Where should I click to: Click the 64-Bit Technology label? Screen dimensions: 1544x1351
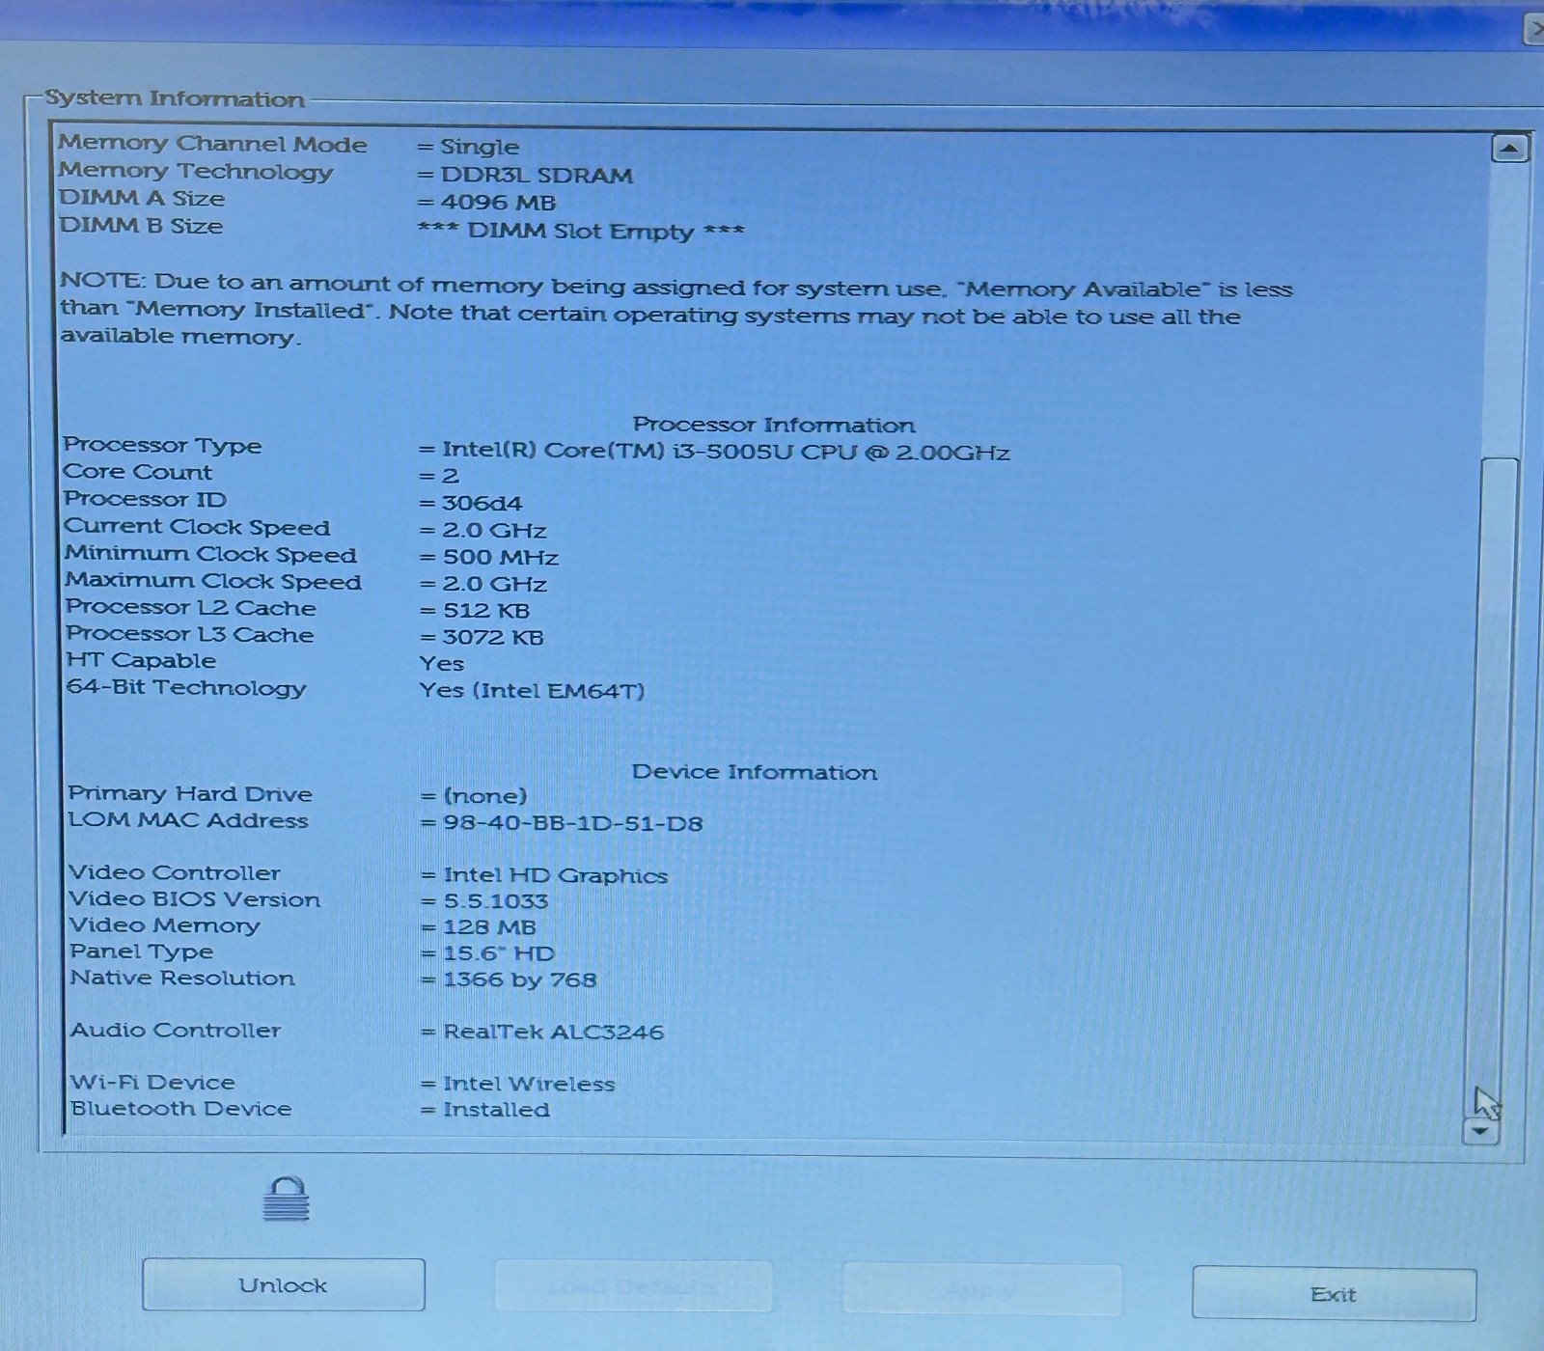(x=186, y=688)
